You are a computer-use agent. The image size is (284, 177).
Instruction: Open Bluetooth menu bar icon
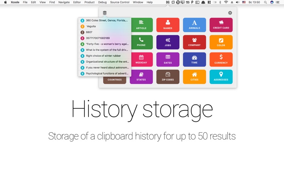click(220, 2)
